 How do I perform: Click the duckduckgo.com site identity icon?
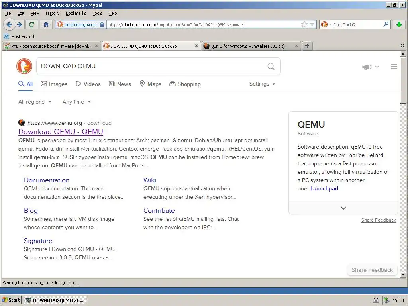point(60,24)
